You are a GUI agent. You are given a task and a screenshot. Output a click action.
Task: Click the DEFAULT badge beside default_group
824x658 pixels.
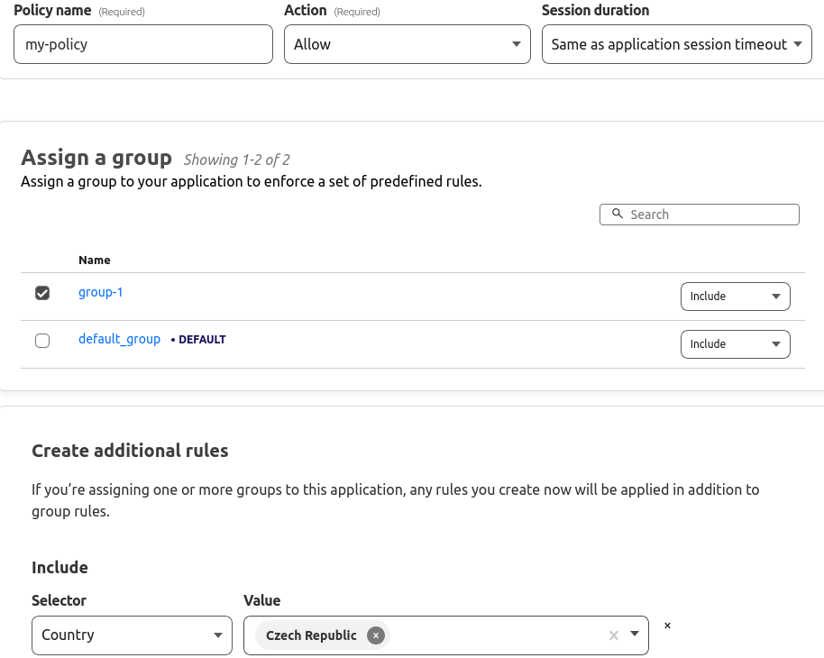pyautogui.click(x=202, y=340)
